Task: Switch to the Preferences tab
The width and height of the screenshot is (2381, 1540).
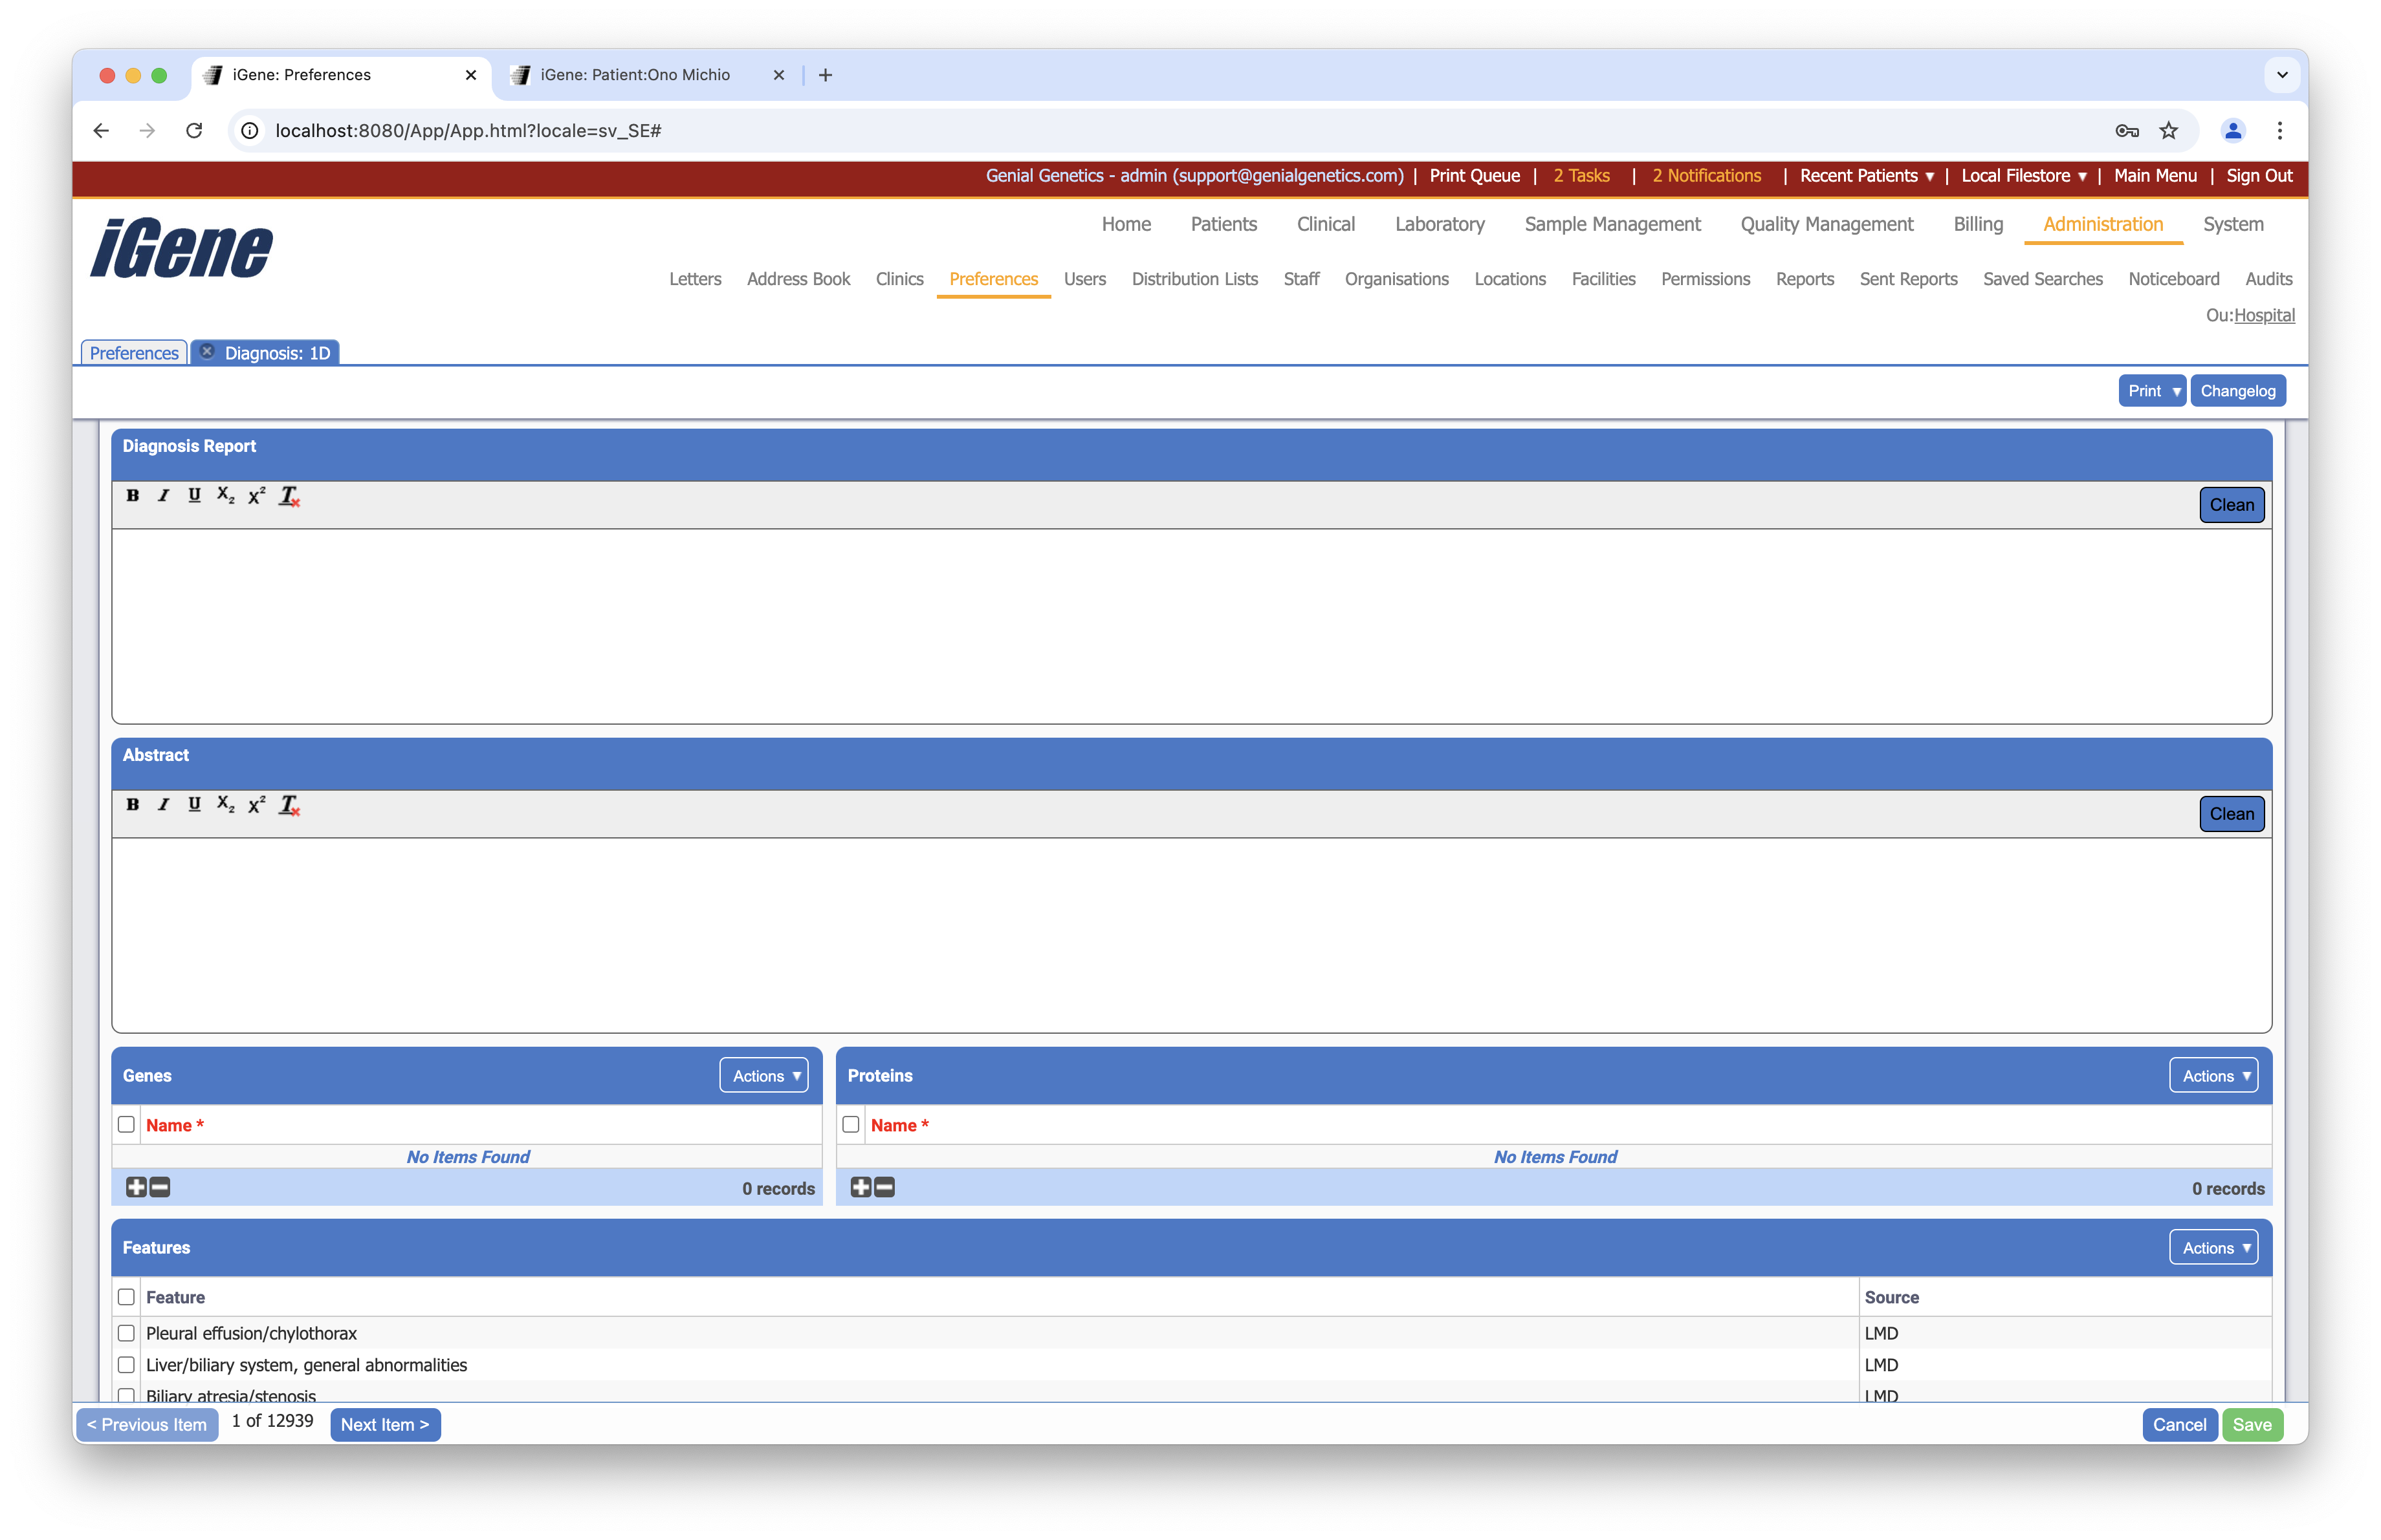Action: (x=134, y=353)
